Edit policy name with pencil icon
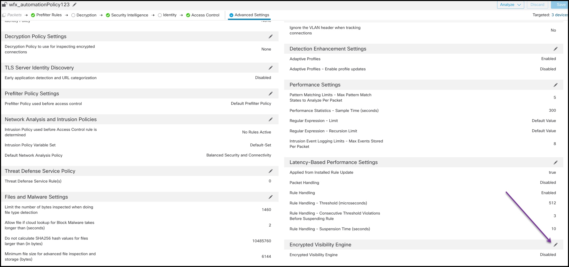Viewport: 569px width, 267px height. click(x=74, y=5)
